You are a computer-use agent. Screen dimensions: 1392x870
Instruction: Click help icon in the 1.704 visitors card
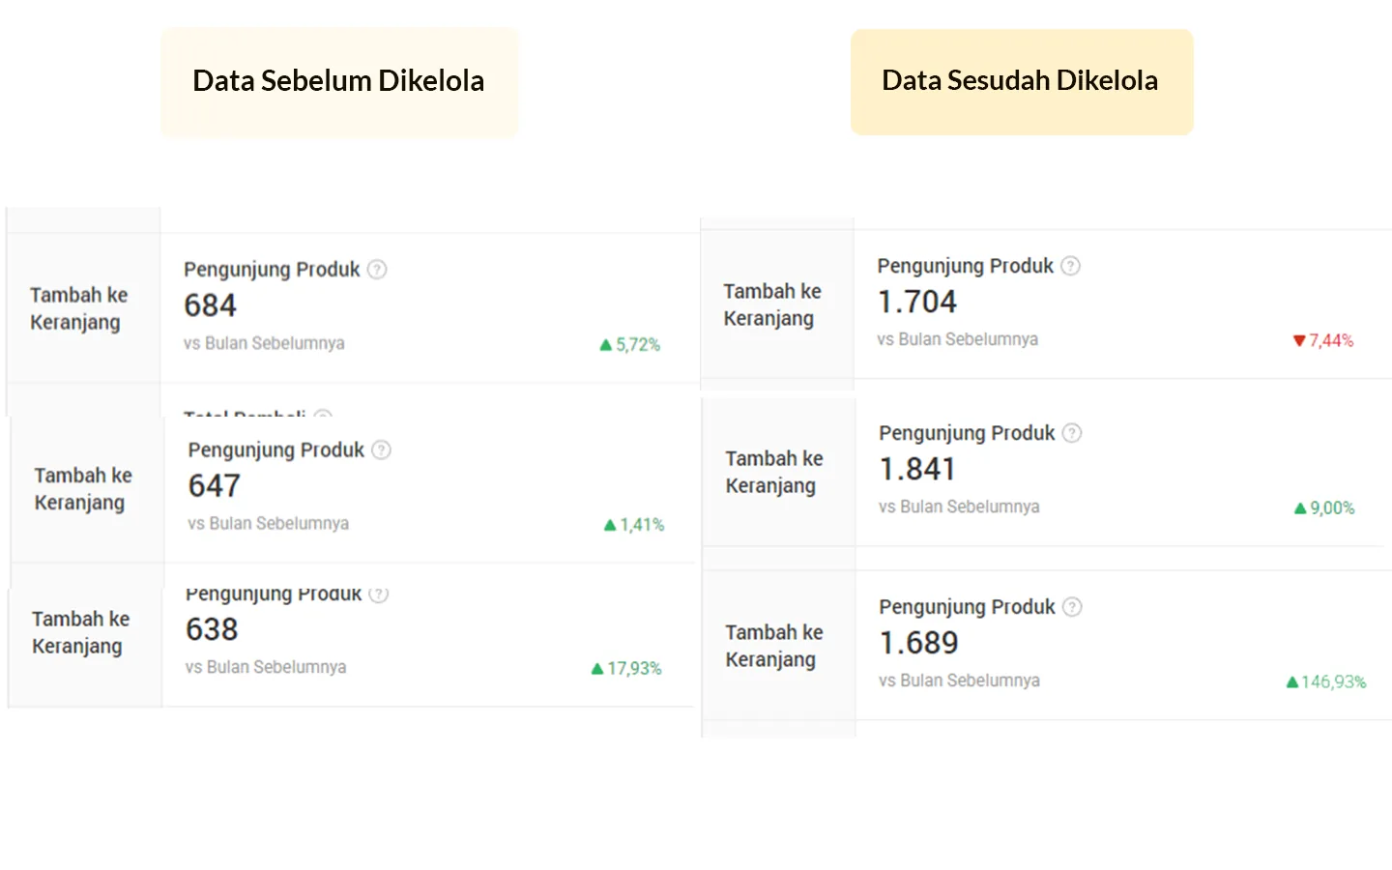[1070, 266]
